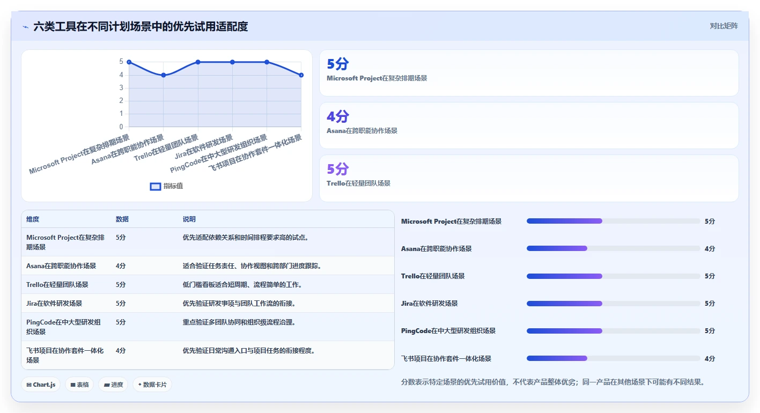Viewport: 760px width, 413px height.
Task: Click description 优先验证日常沟通入口与项目任务的衔接程度
Action: [249, 351]
